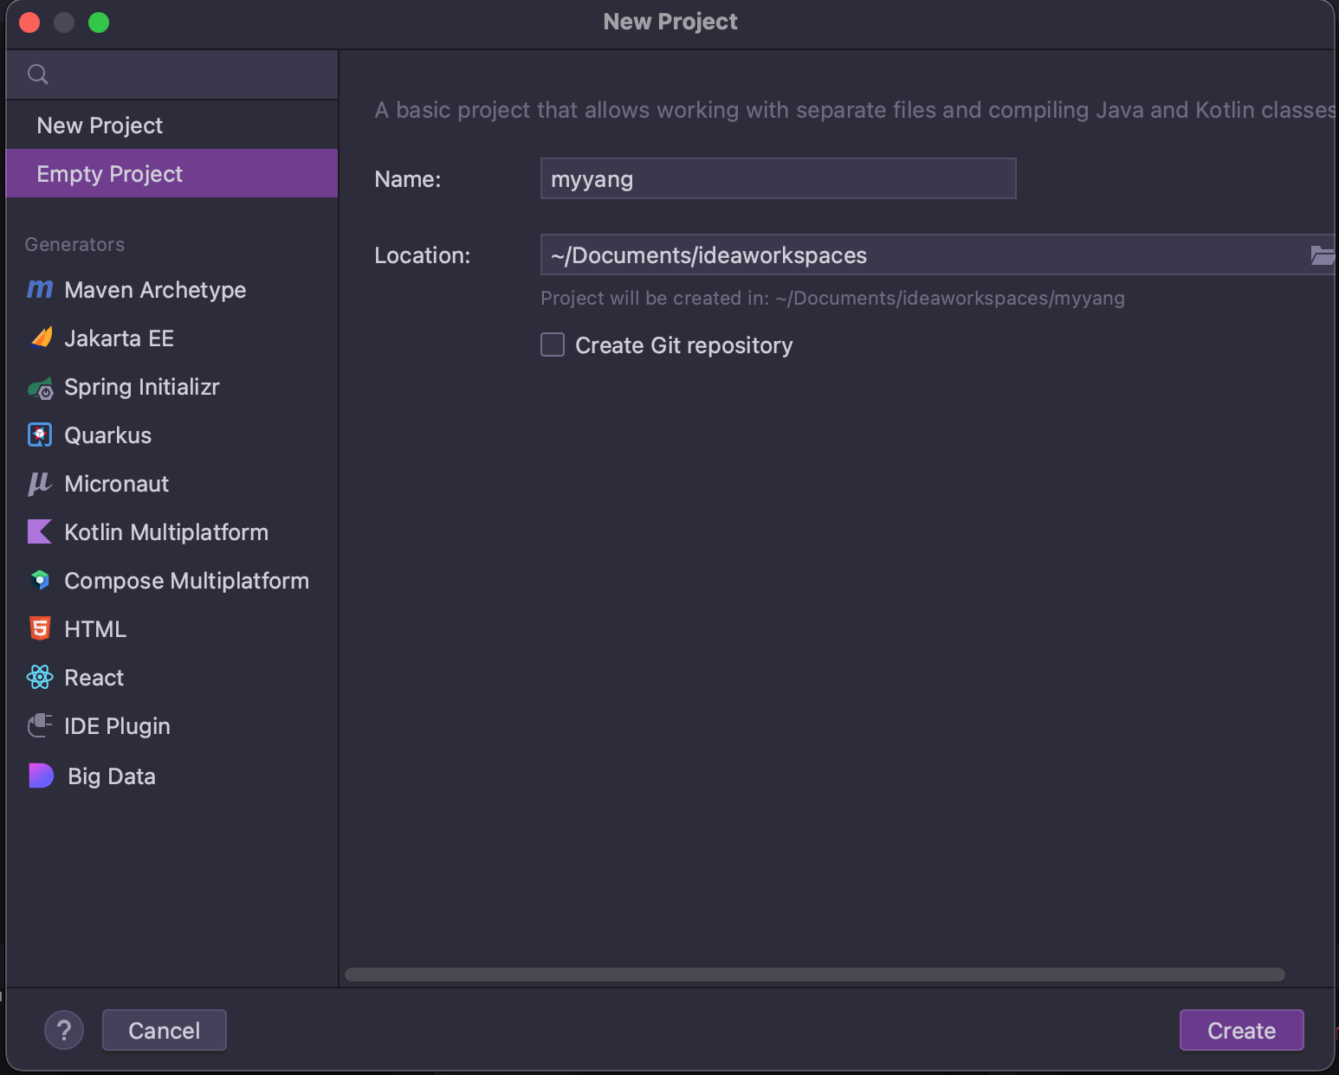This screenshot has height=1075, width=1339.
Task: Choose the React generator
Action: [171, 678]
